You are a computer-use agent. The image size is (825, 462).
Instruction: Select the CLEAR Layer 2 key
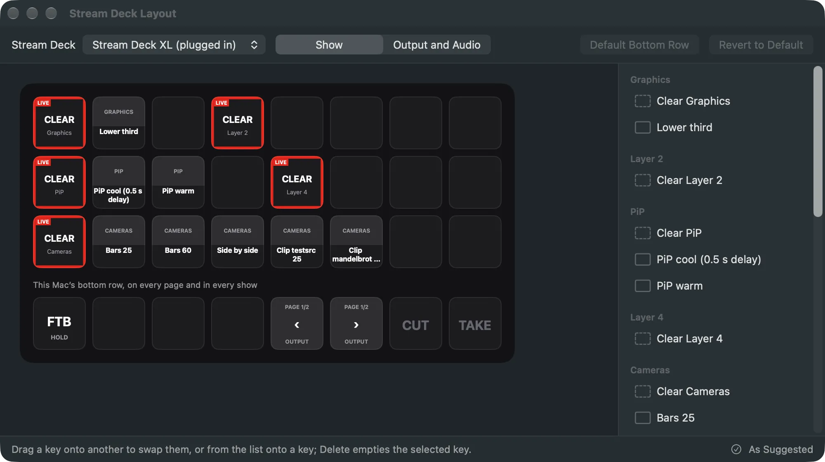[x=238, y=123]
